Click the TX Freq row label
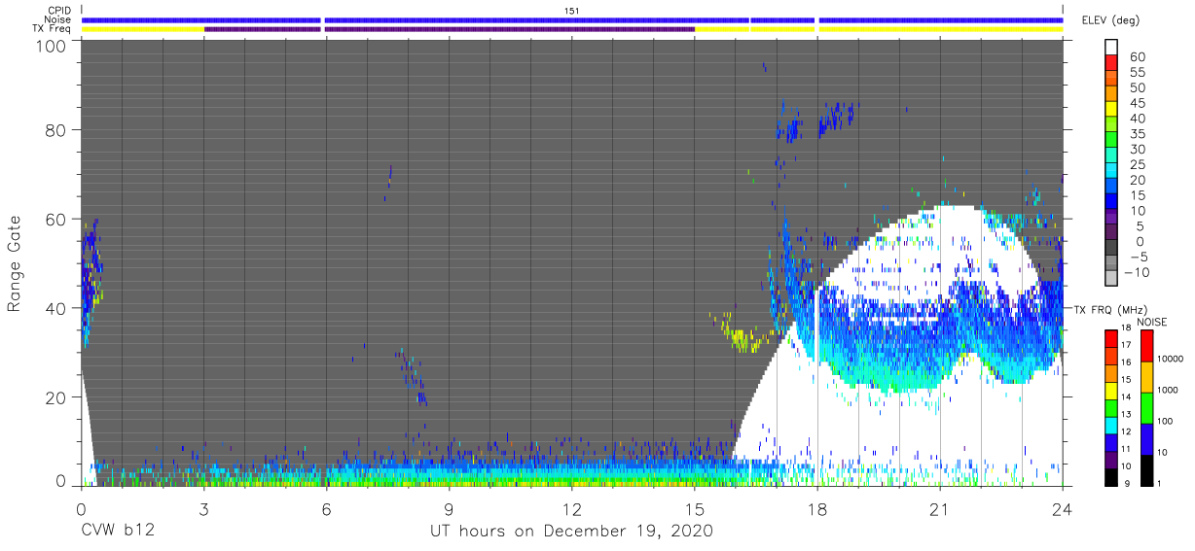Image resolution: width=1195 pixels, height=551 pixels. (x=51, y=29)
